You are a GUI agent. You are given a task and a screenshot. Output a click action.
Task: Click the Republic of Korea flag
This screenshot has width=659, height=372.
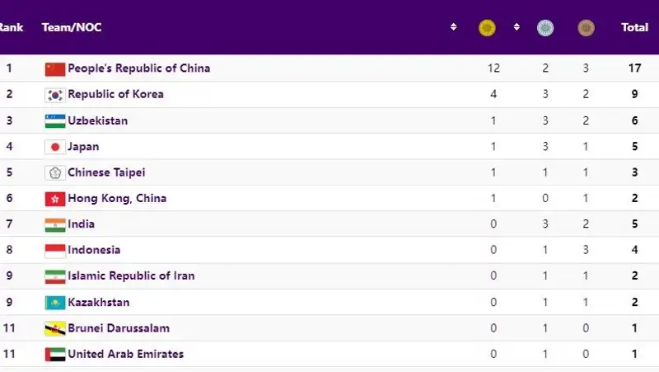(x=54, y=95)
